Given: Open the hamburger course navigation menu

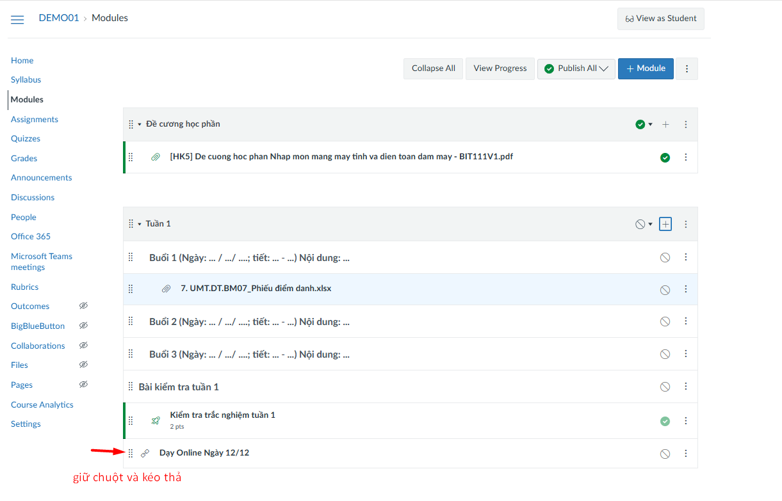Looking at the screenshot, I should click(x=17, y=19).
